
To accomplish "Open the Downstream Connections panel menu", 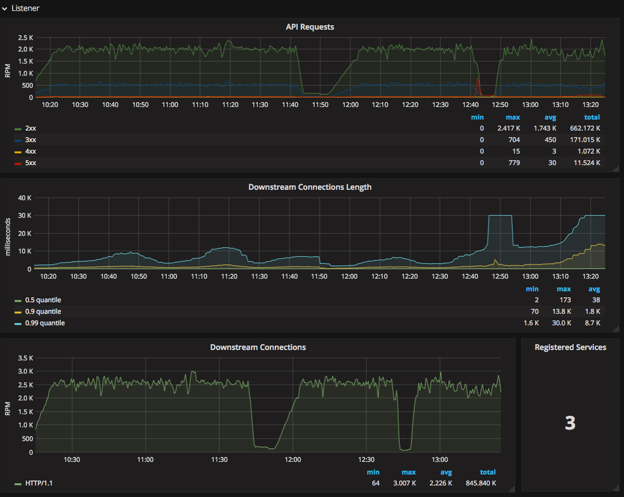I will click(x=258, y=347).
